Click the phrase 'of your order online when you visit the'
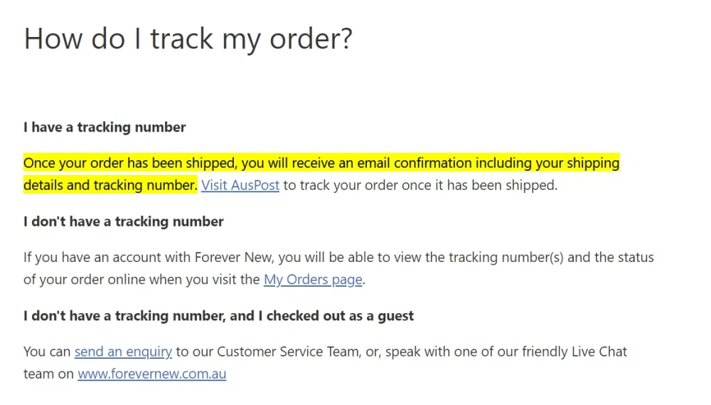 click(x=141, y=280)
